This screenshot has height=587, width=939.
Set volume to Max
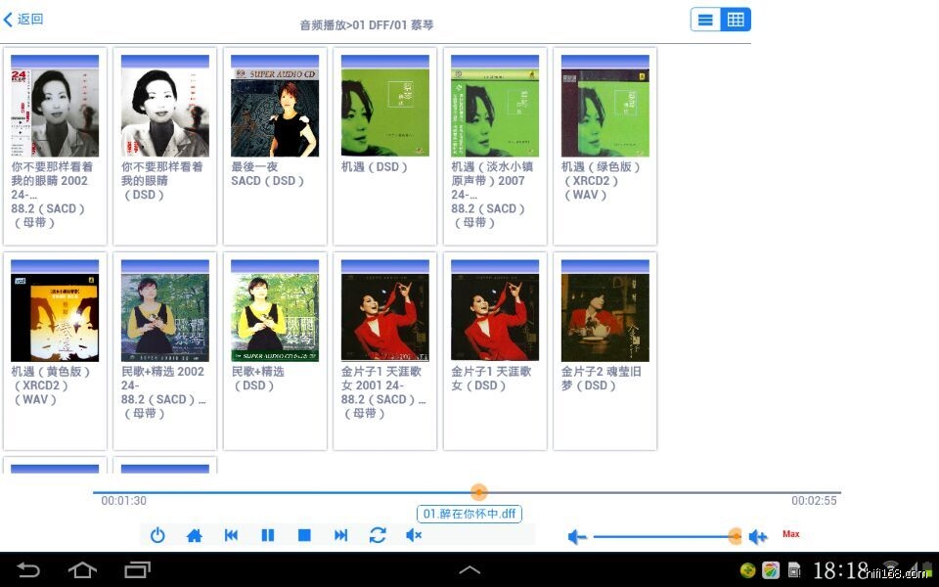tap(791, 534)
